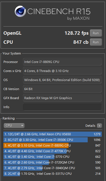
Task: Select the Xeon X5650 ranking entry
Action: [52, 134]
